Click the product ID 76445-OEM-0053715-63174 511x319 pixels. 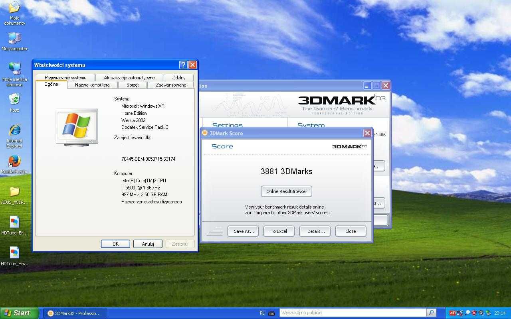[149, 159]
